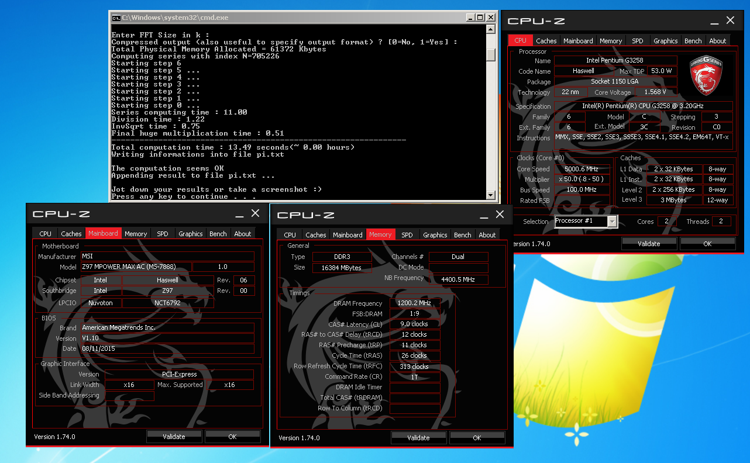
Task: Click the Memory Size 16384 MBytes field
Action: point(342,268)
